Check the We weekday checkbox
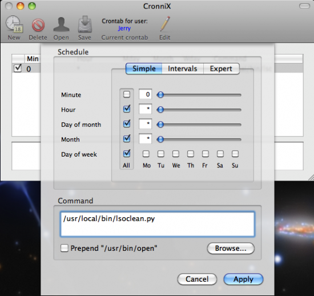The width and height of the screenshot is (314, 296). 176,154
